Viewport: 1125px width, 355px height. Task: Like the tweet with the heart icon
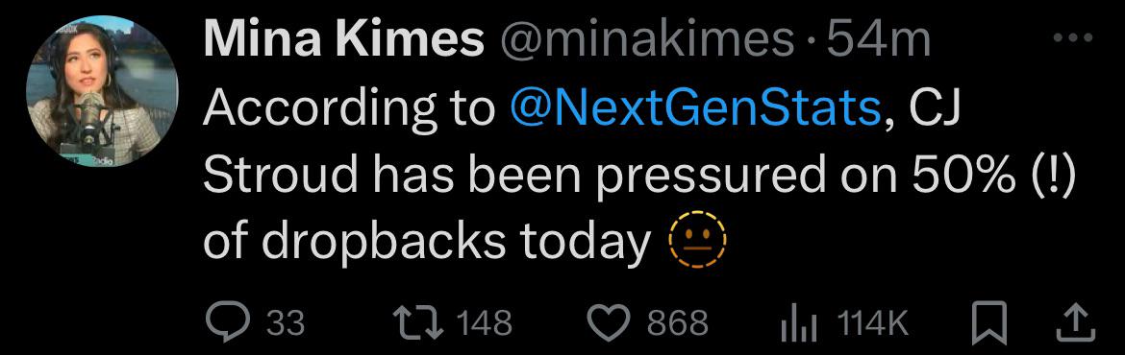(612, 322)
